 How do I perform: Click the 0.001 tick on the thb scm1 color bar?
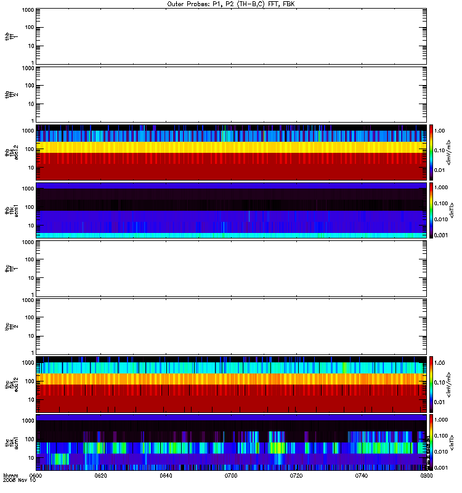tap(441, 235)
